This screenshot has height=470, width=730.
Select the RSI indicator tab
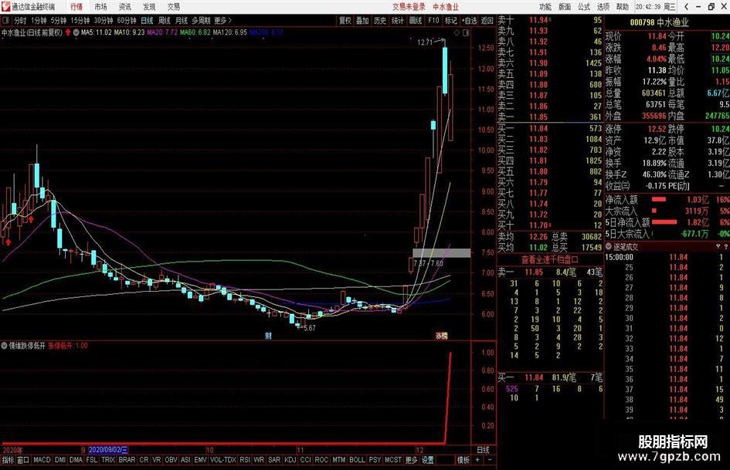(245, 460)
